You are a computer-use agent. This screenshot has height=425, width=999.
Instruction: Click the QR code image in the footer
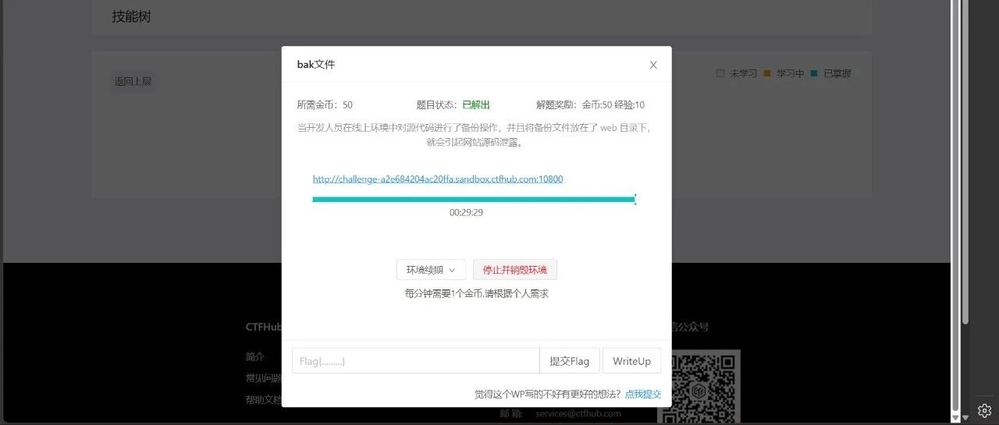[x=699, y=385]
